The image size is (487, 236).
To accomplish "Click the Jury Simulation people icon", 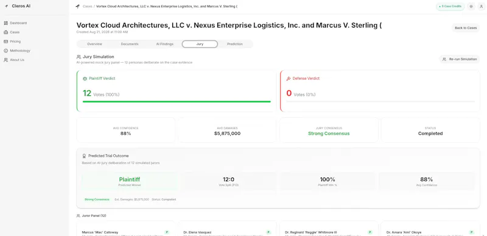I will [x=79, y=57].
